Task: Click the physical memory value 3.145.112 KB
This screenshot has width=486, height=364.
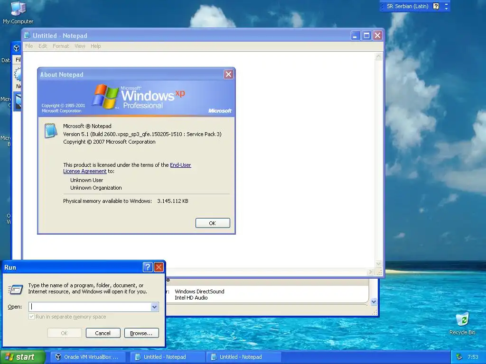Action: point(173,201)
